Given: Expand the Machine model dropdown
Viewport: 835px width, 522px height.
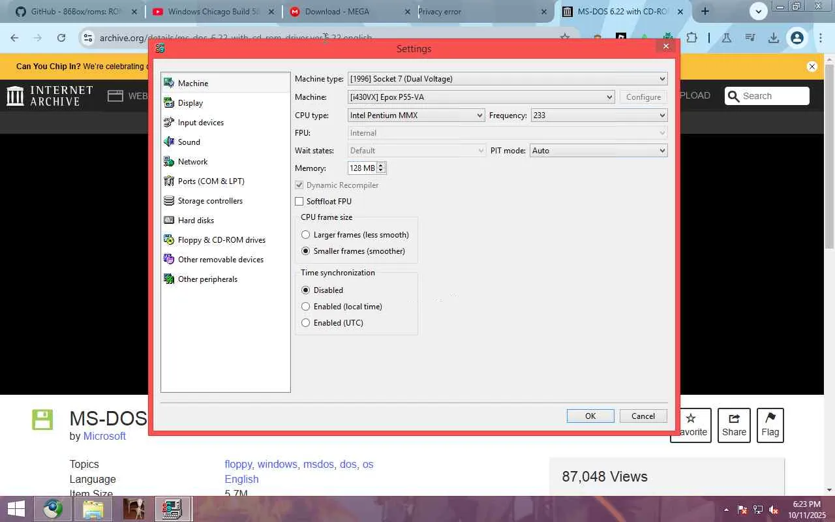Looking at the screenshot, I should point(481,97).
